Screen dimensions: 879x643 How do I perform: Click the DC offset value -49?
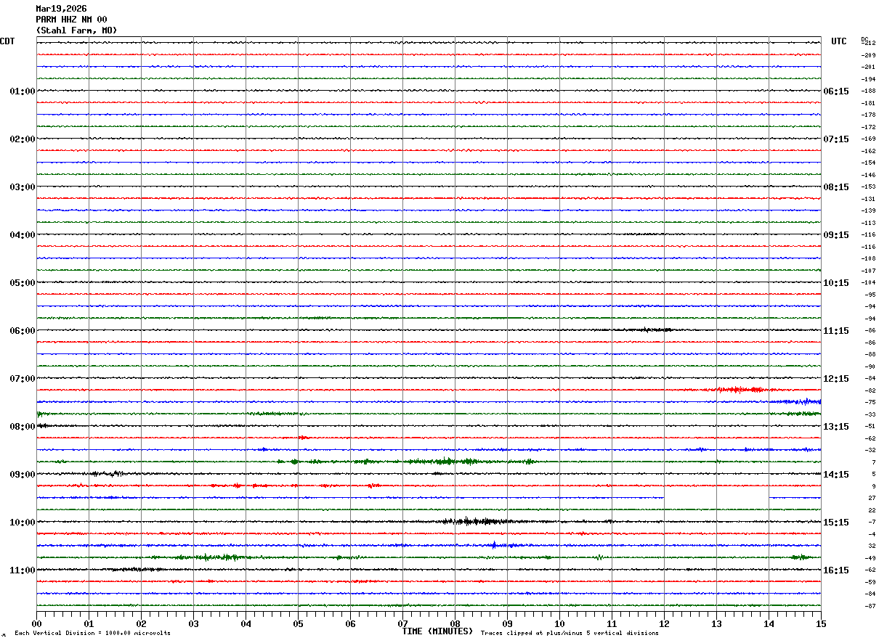(x=870, y=558)
